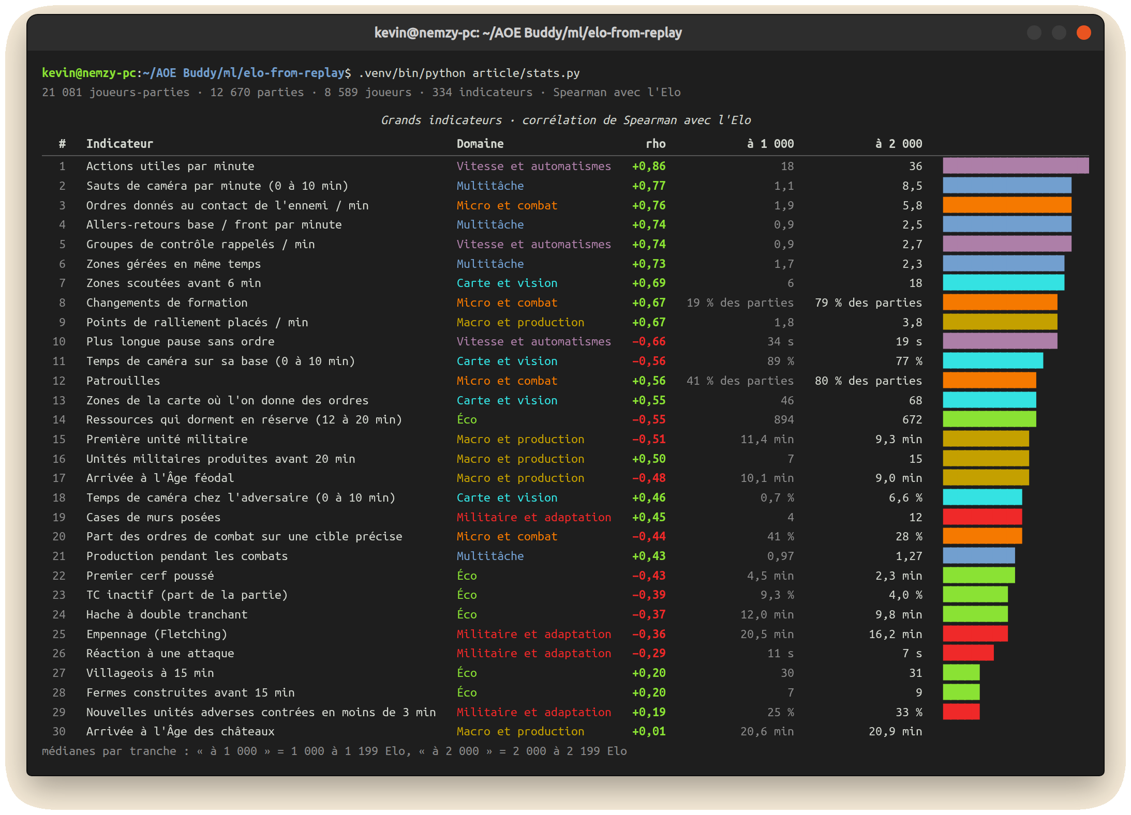
Task: Click "Arrivée à l'Âge des châteaux" row
Action: [565, 731]
